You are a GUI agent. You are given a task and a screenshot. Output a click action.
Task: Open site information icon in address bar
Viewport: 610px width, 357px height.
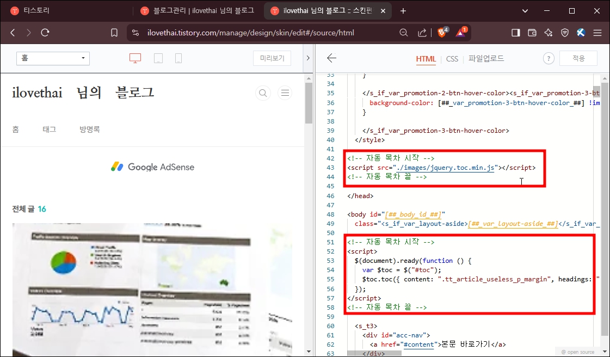pos(135,33)
